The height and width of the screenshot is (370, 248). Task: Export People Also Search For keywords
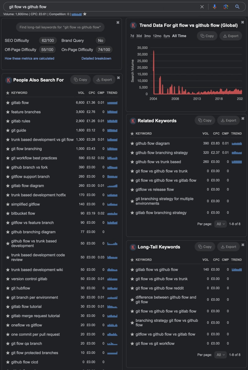pyautogui.click(x=104, y=80)
